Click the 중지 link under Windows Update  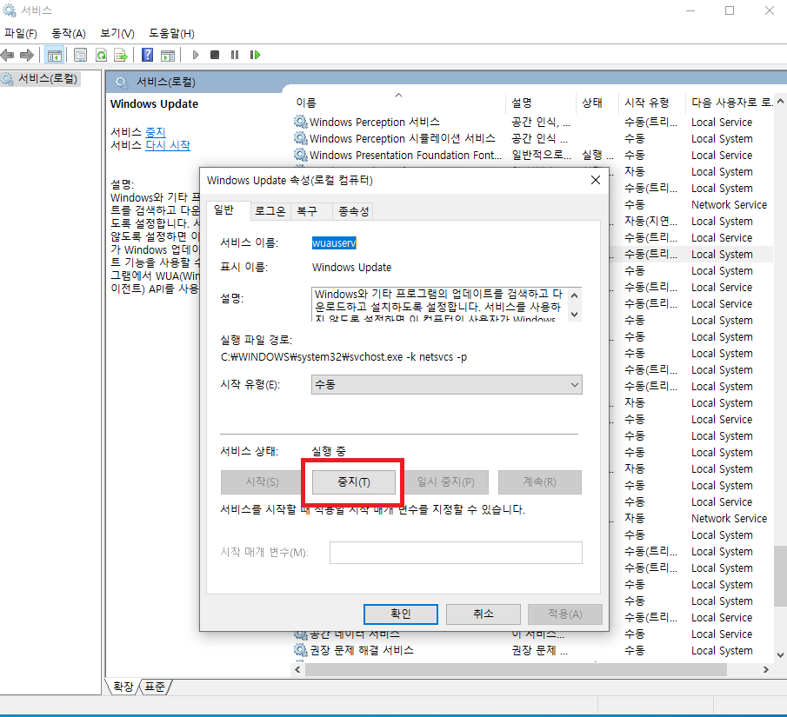(x=155, y=132)
